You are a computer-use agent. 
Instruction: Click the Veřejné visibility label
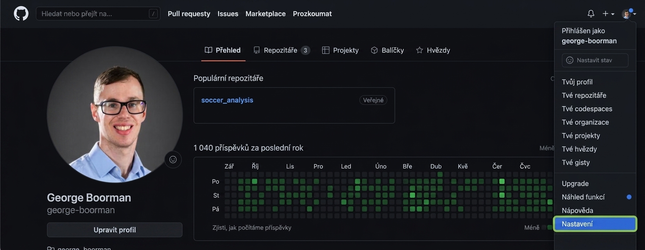(373, 100)
